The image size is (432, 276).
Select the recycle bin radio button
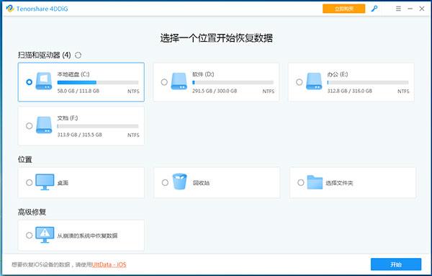165,182
